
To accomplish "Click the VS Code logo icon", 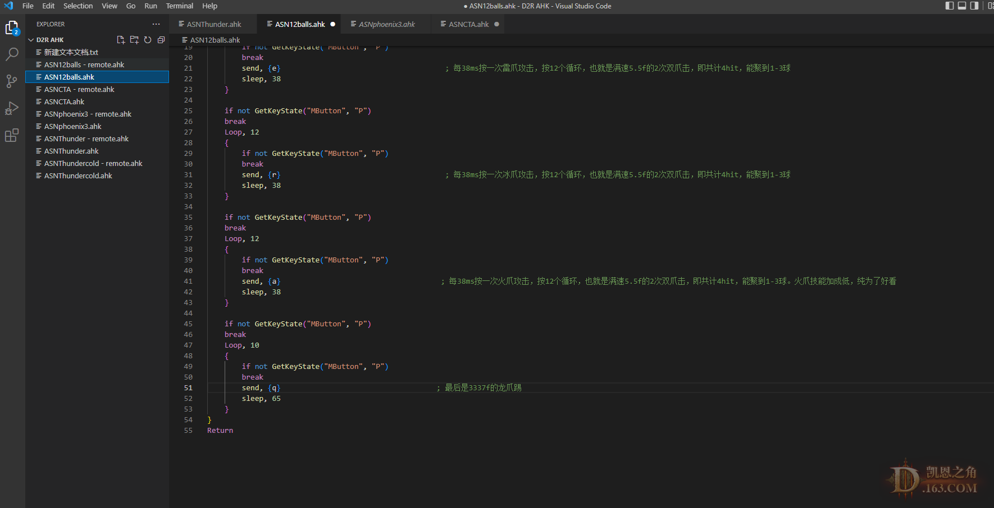I will [x=8, y=6].
